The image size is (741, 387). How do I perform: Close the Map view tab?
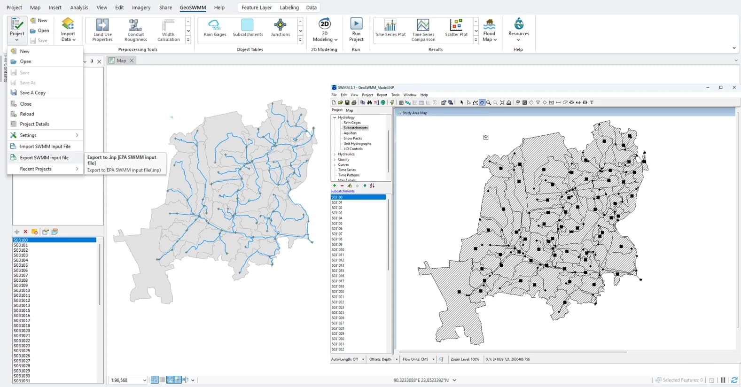(132, 61)
